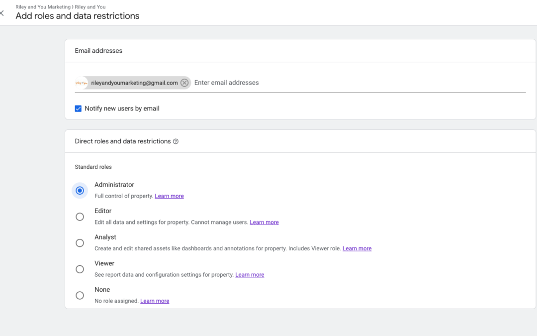Screen dimensions: 537x336
Task: Select the Editor role radio button
Action: pos(80,217)
